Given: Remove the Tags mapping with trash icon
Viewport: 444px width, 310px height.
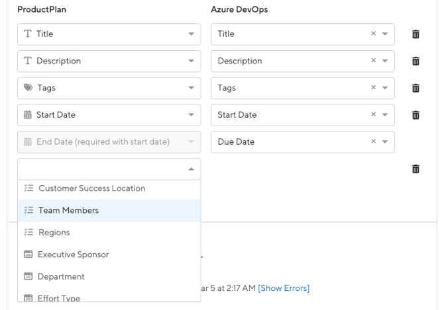Looking at the screenshot, I should pyautogui.click(x=416, y=88).
